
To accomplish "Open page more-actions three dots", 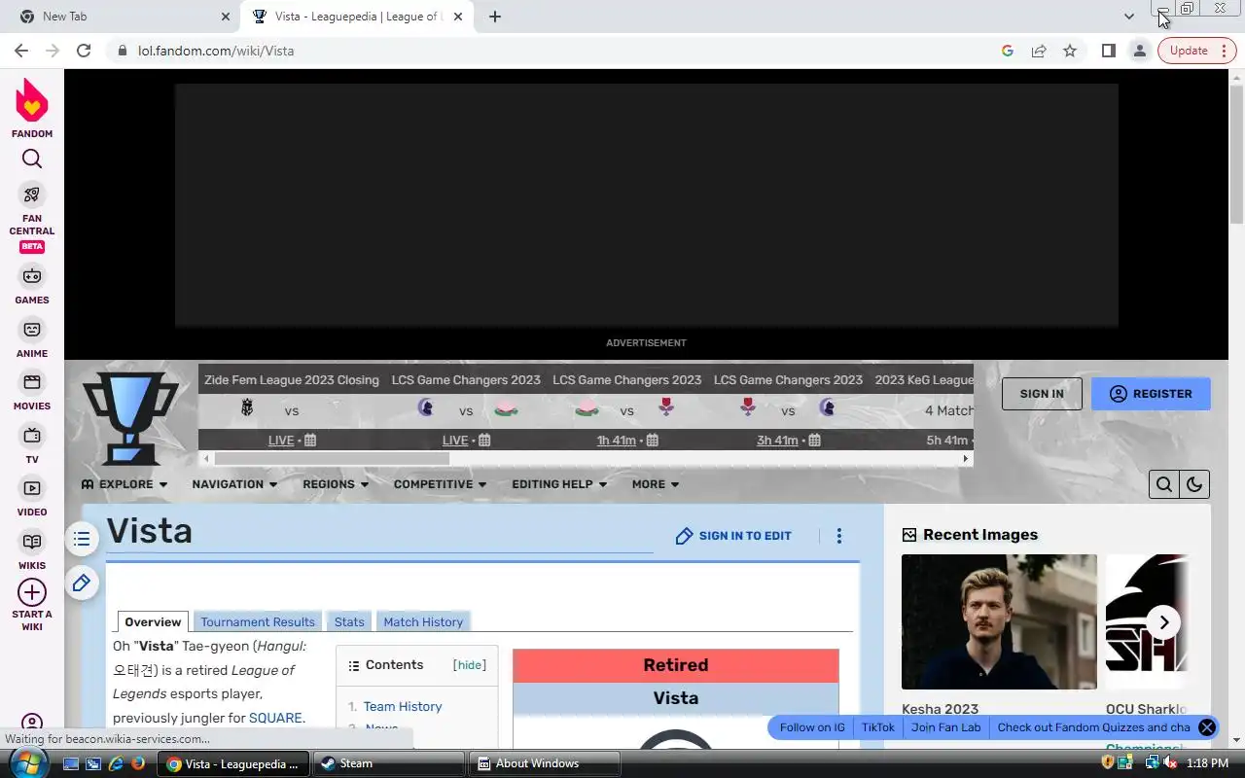I will 839,536.
